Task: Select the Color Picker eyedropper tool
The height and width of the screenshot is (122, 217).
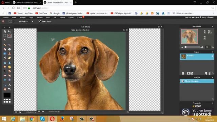Action: [x=5, y=85]
